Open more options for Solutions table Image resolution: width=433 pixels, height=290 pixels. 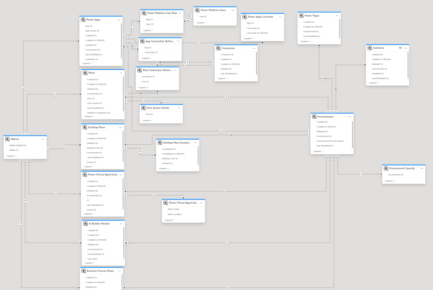pyautogui.click(x=406, y=48)
